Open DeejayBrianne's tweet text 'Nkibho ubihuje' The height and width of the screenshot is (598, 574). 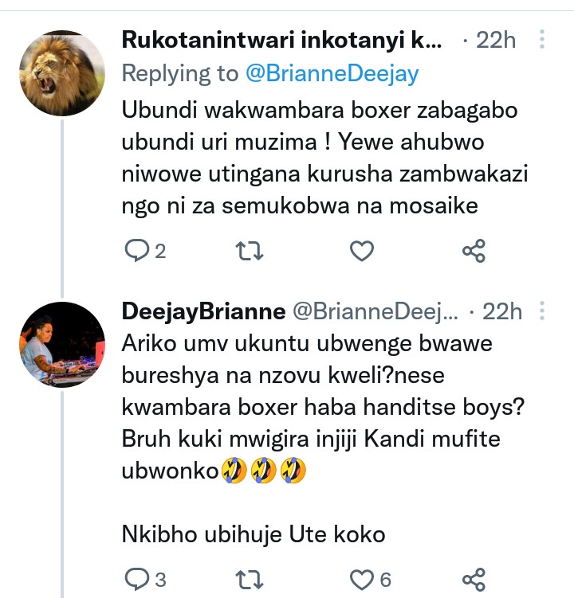(x=254, y=534)
